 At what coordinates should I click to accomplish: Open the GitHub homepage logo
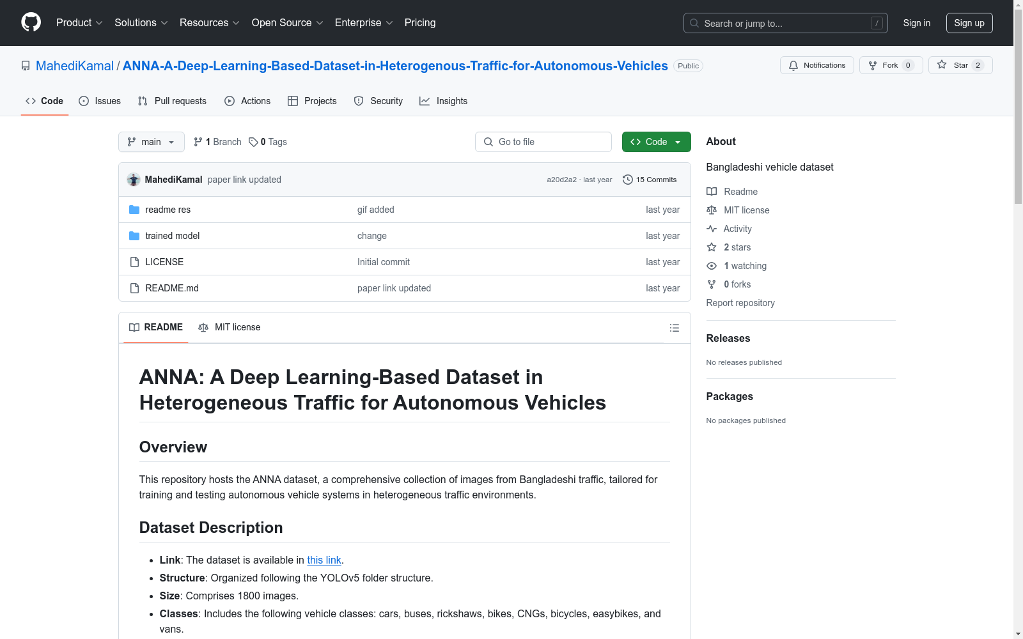pos(31,22)
